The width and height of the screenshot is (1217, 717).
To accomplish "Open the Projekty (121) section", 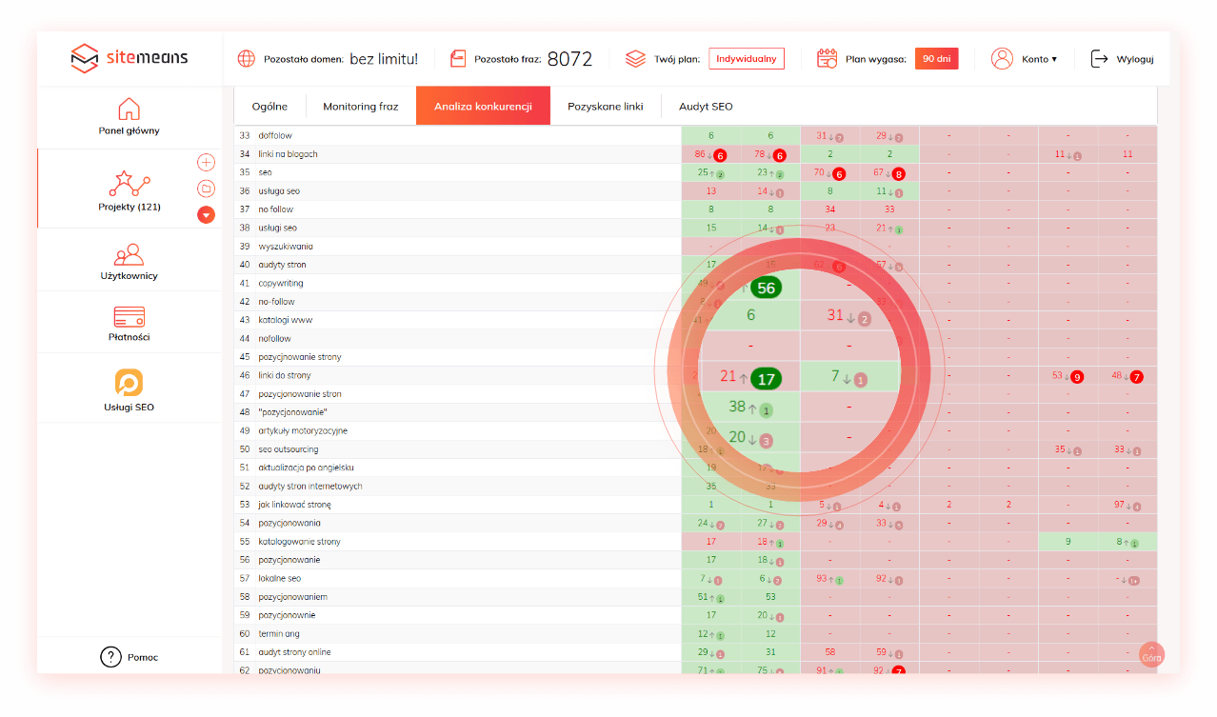I will tap(129, 189).
